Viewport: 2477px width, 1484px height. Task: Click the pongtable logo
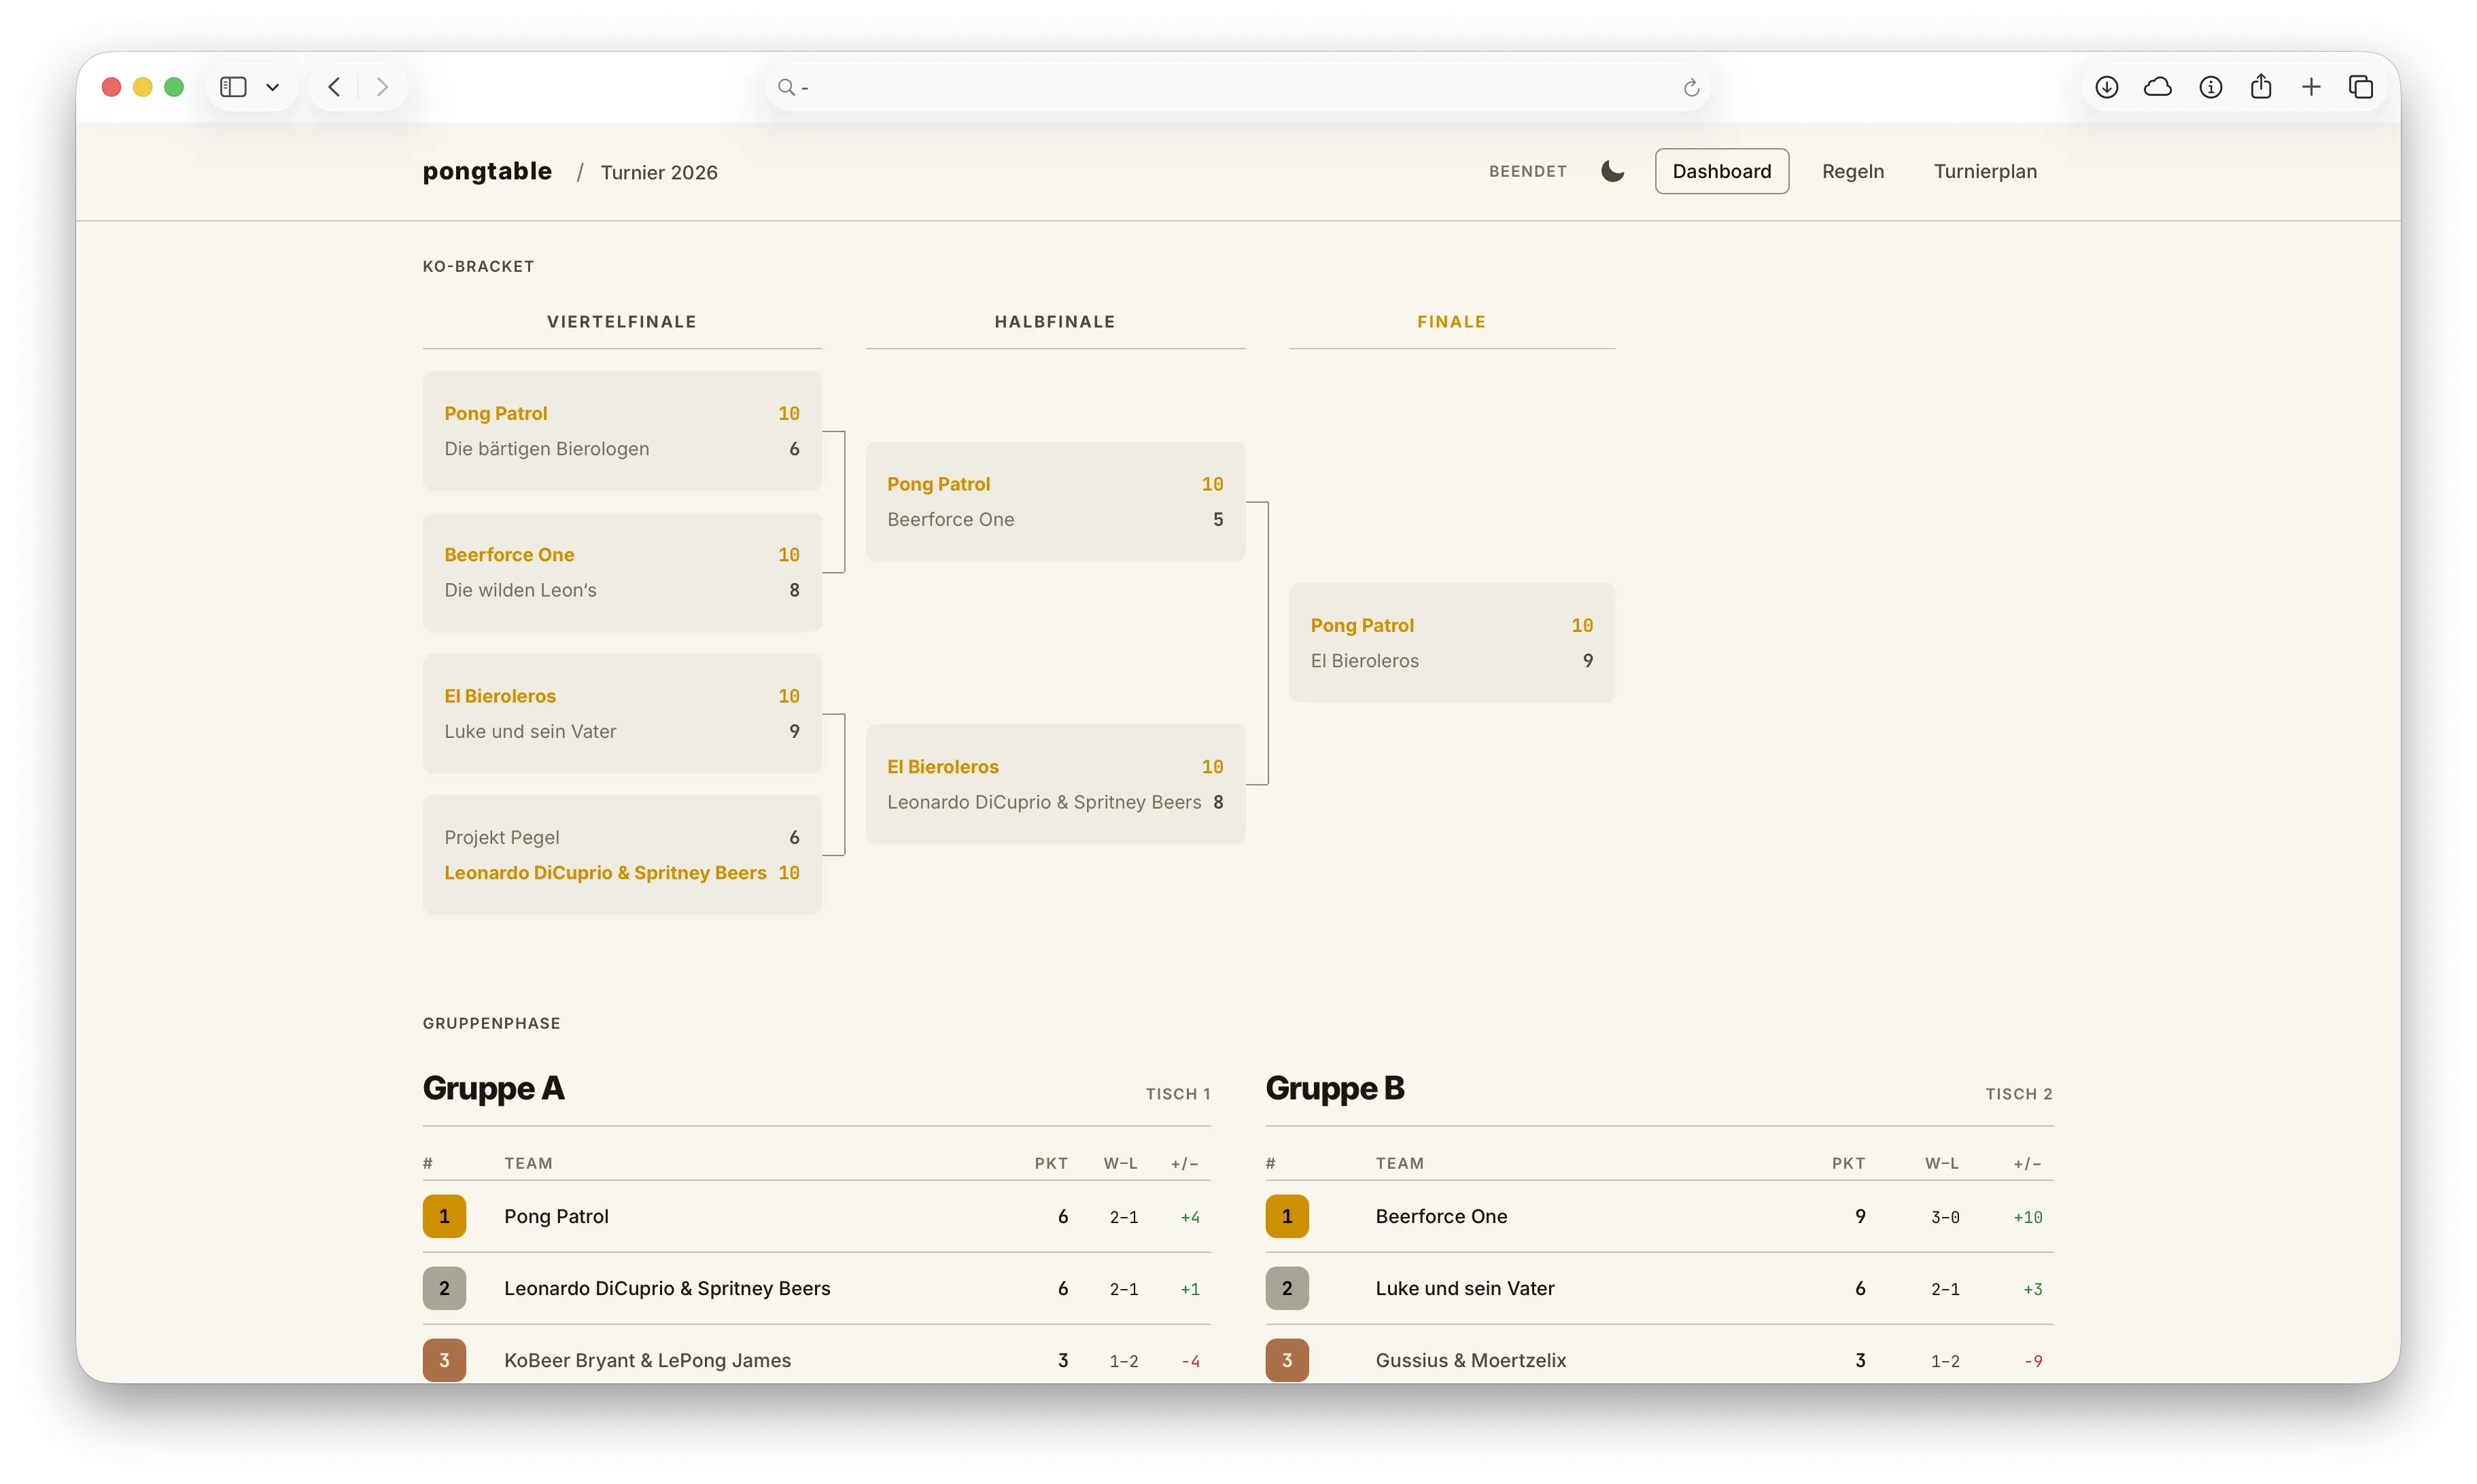(486, 171)
